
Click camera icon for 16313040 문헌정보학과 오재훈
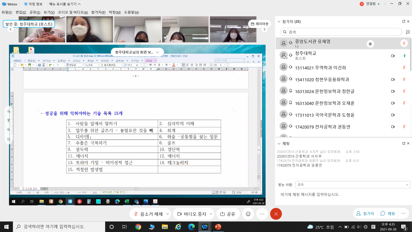393,103
